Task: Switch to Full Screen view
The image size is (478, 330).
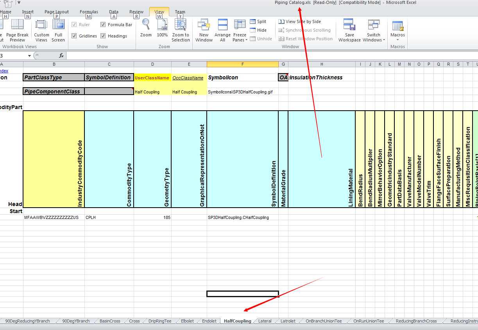Action: click(x=58, y=30)
